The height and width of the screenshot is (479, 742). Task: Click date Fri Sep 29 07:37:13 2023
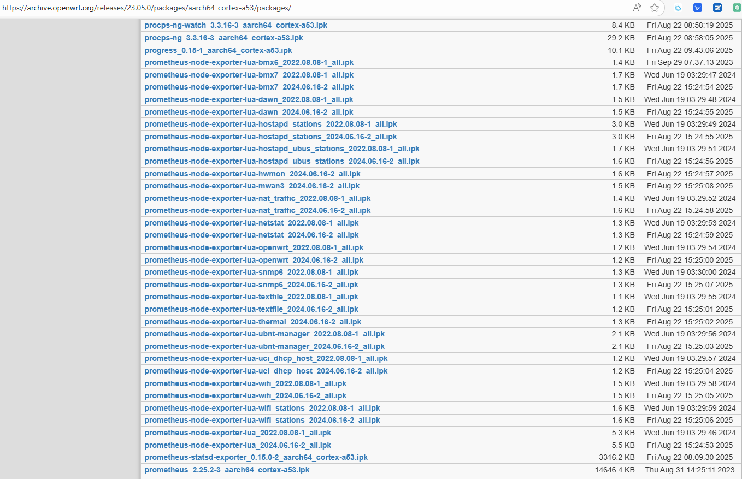(690, 62)
